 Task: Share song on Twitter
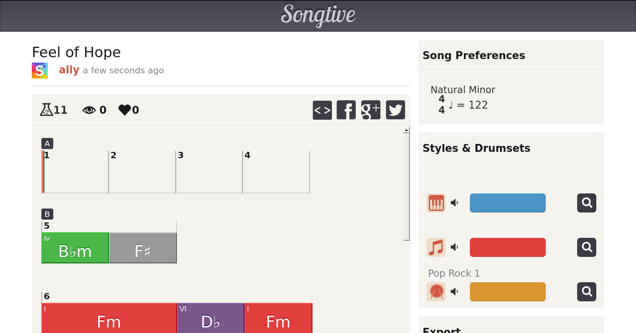(x=395, y=110)
